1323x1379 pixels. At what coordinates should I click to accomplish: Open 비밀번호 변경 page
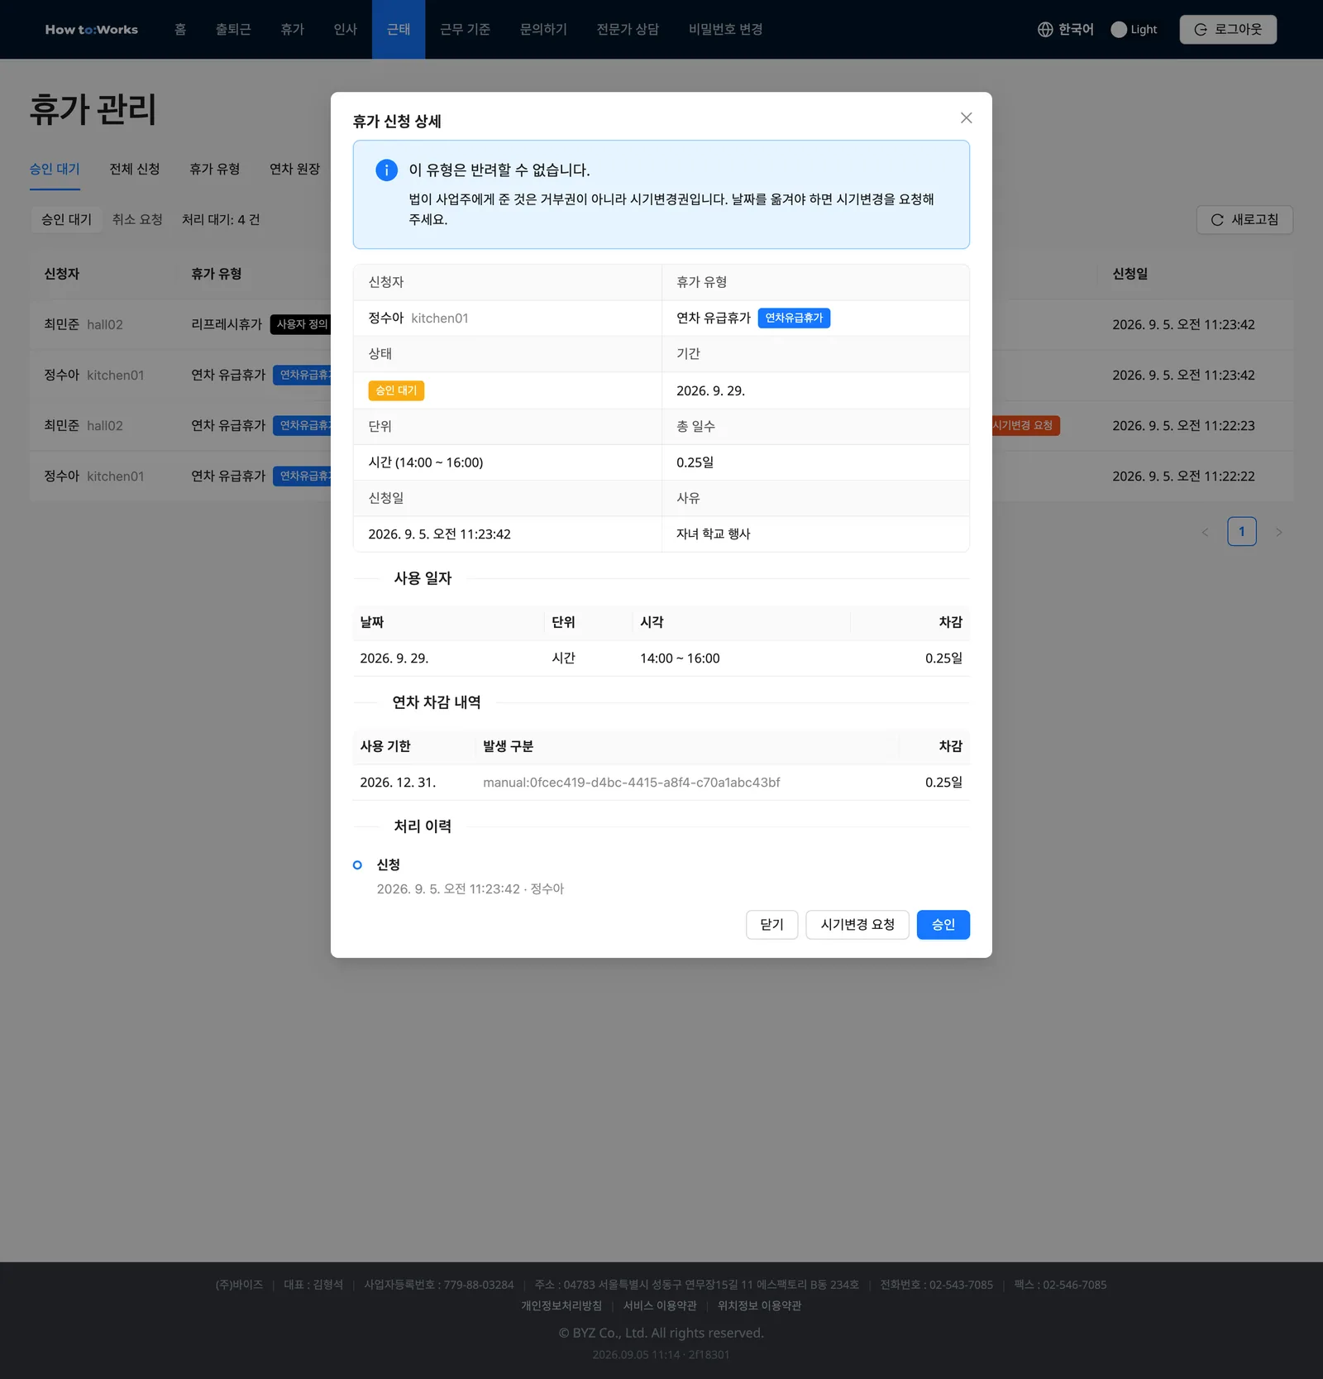click(x=725, y=30)
